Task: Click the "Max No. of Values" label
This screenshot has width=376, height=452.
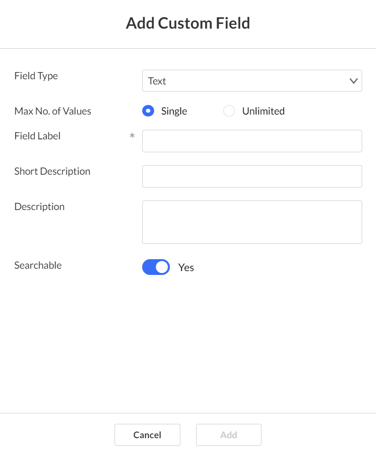Action: (x=53, y=111)
